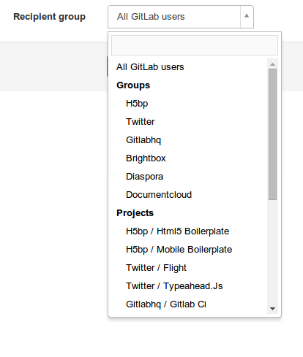Pick Gitlabhq / Gitlab Ci project
Viewport: 303px width, 357px height.
click(187, 304)
